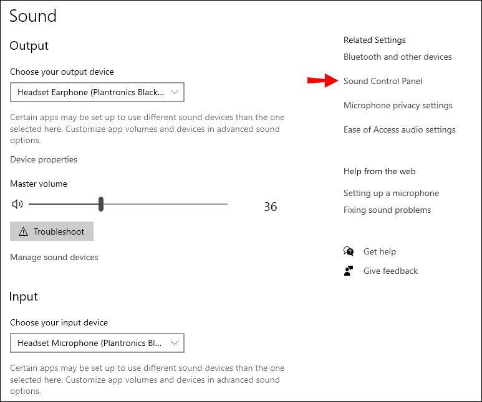Open Setting up a microphone help

391,193
